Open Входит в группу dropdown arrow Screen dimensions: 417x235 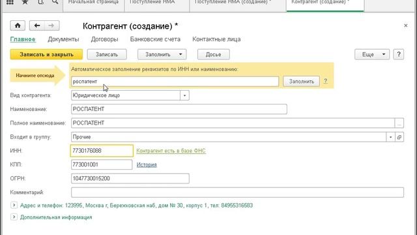coord(390,137)
